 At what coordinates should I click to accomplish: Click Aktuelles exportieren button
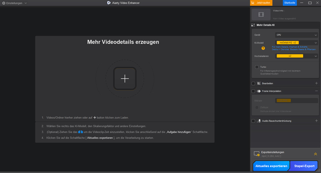click(271, 166)
